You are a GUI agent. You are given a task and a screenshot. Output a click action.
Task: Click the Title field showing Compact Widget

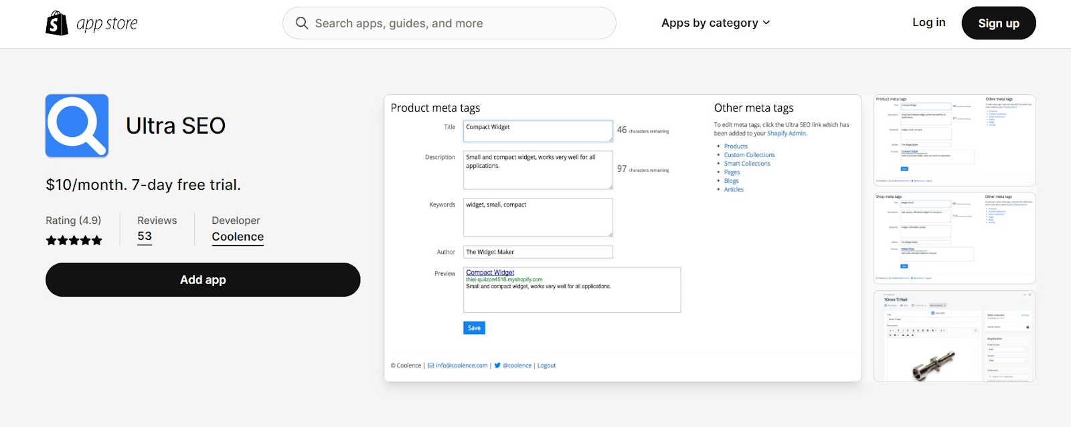pos(538,131)
